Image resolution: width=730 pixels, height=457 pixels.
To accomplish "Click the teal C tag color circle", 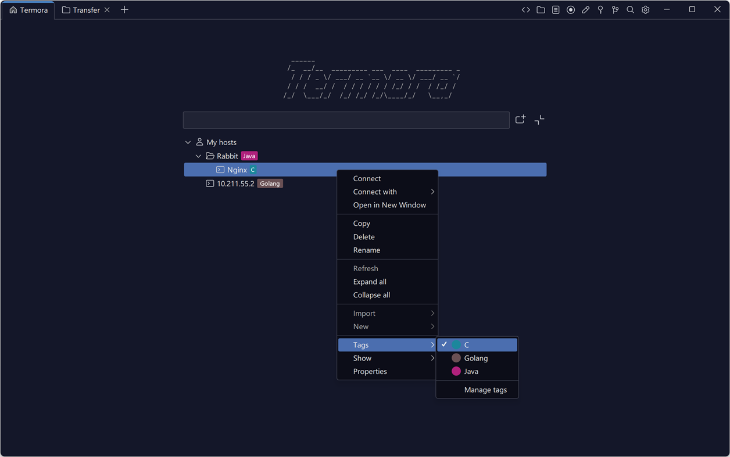I will click(456, 345).
